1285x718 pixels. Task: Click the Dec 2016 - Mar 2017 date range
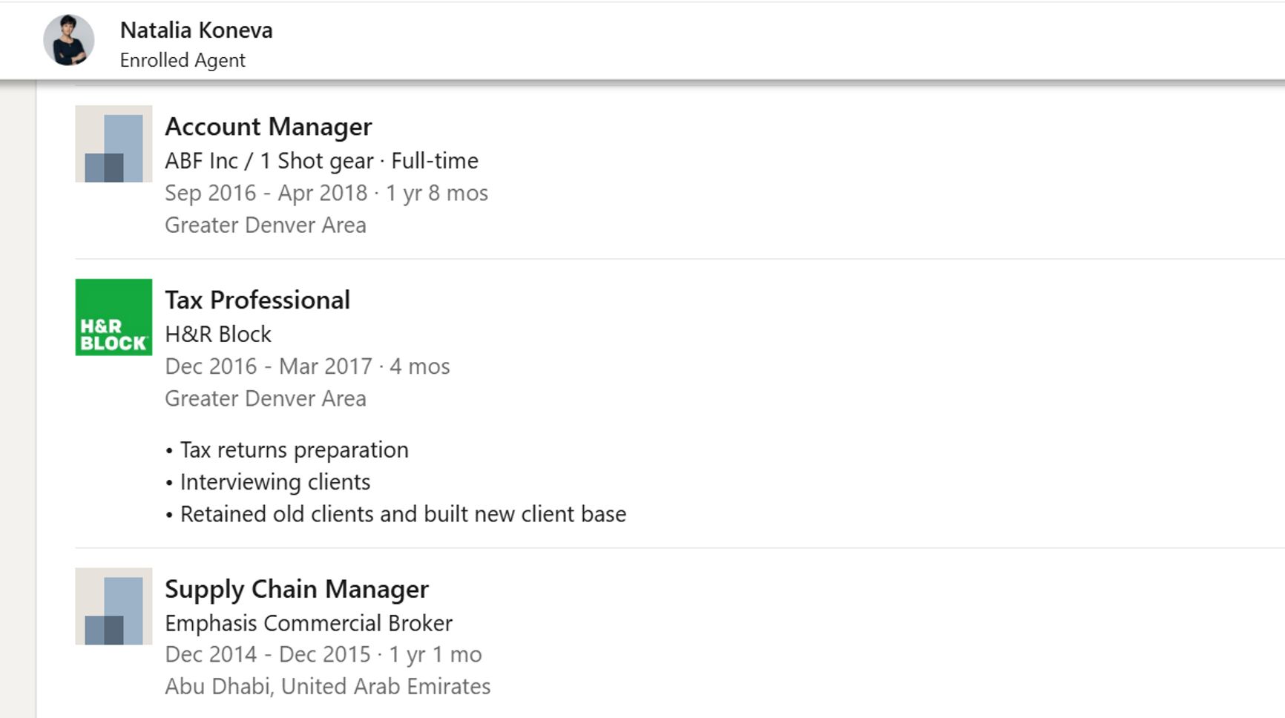[306, 366]
